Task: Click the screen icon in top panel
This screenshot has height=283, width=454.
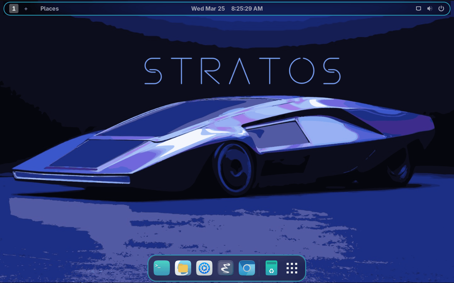Action: [x=419, y=8]
